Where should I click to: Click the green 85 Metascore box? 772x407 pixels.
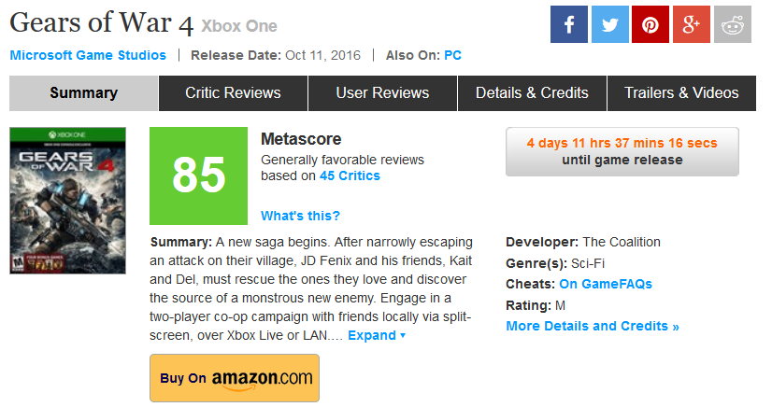pyautogui.click(x=198, y=175)
